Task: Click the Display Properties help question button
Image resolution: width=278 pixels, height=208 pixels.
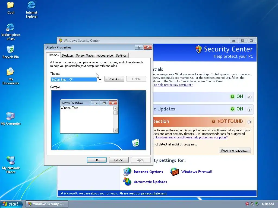Action: (139, 47)
